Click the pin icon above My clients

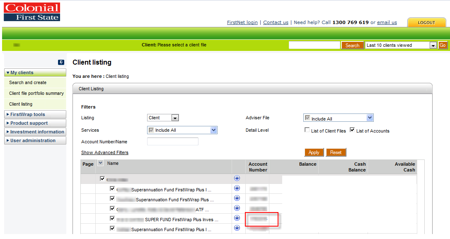point(61,62)
